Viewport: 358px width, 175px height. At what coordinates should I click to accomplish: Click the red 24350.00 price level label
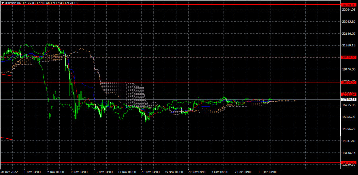(x=349, y=5)
